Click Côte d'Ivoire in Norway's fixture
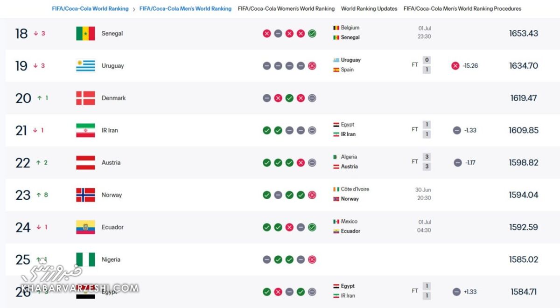The image size is (560, 308). click(x=355, y=189)
